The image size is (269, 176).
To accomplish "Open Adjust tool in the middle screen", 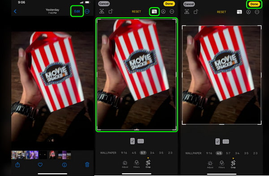I will point(125,164).
